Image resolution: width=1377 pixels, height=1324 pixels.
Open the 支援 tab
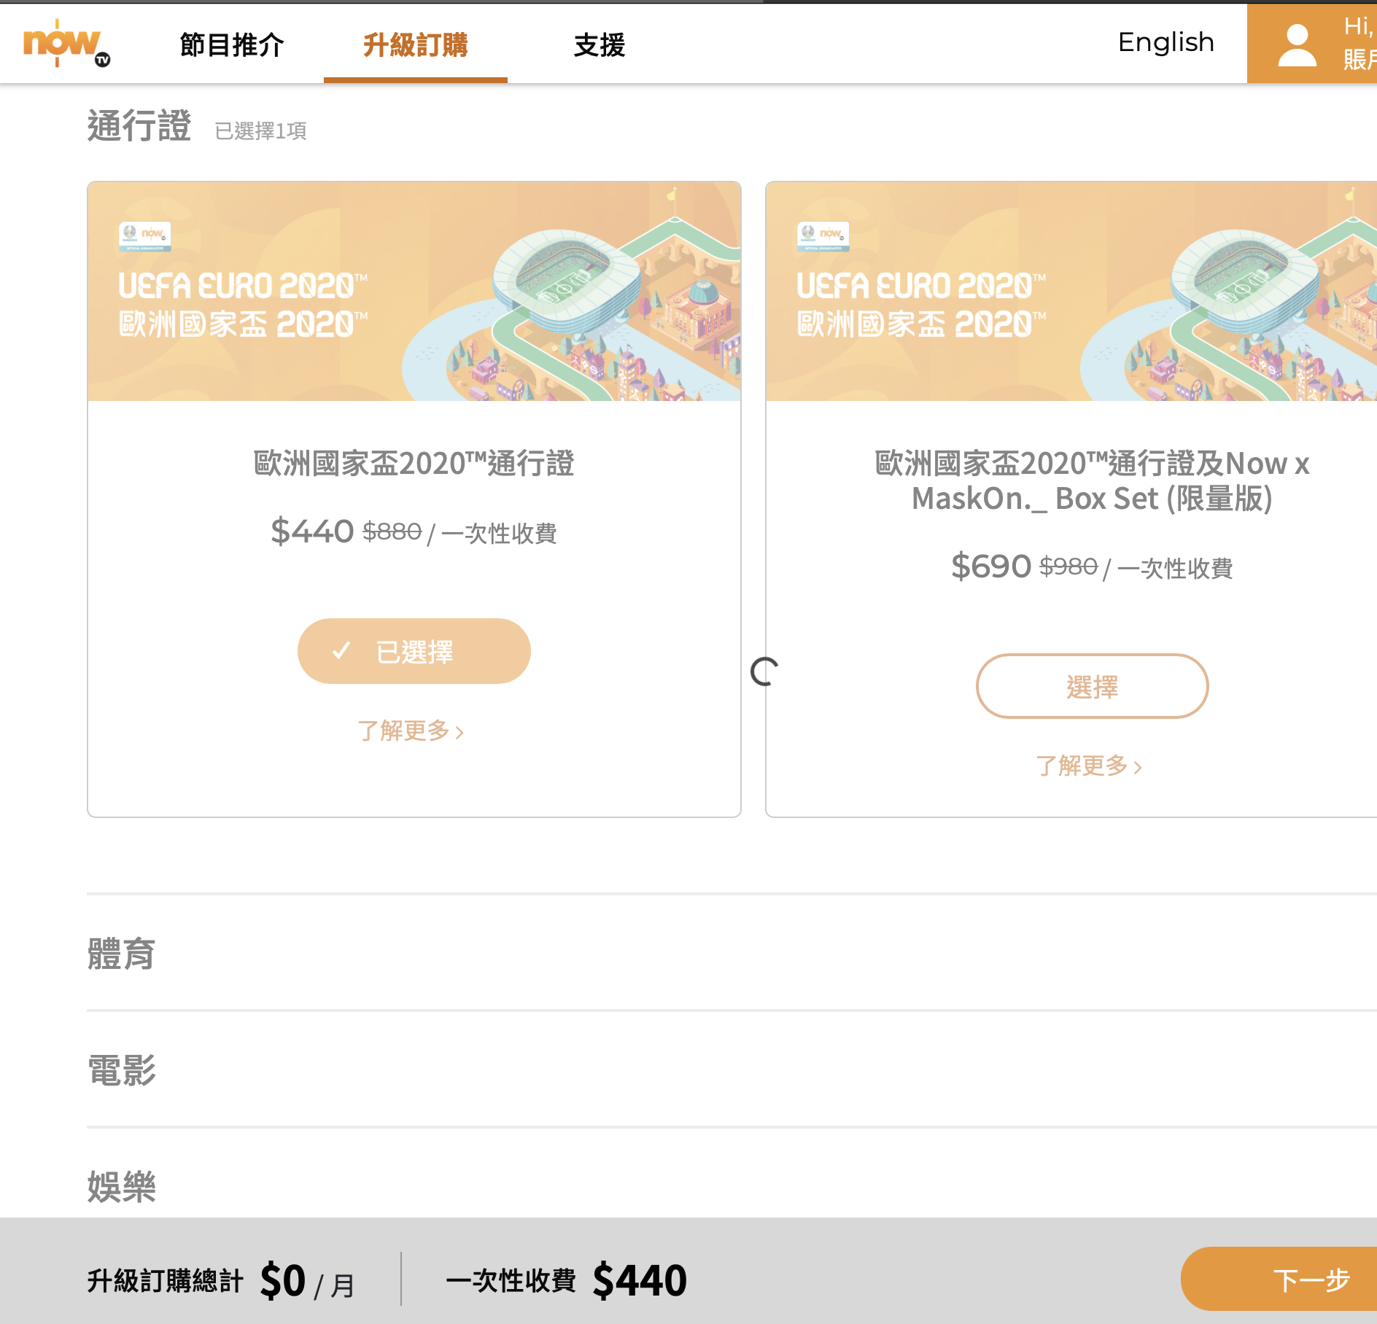point(600,44)
